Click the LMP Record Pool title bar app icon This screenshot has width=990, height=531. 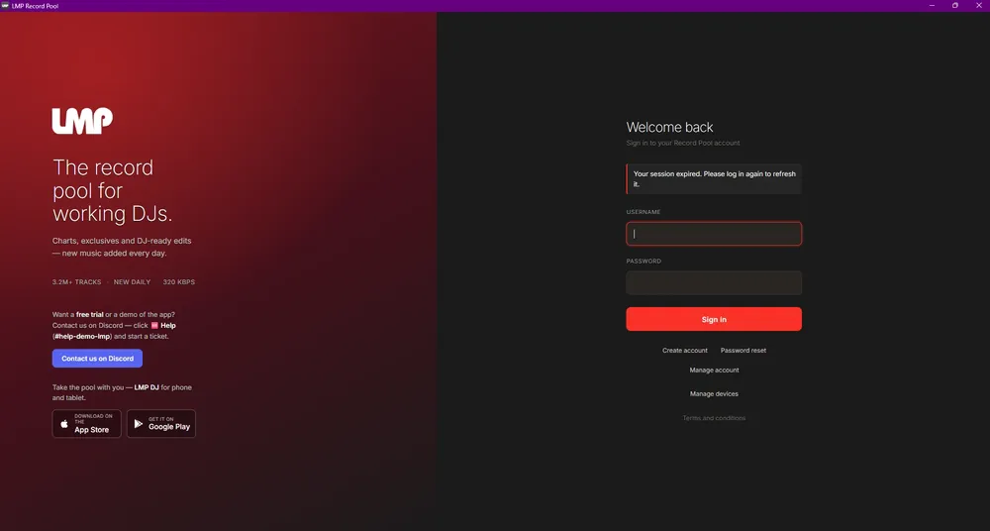(x=5, y=5)
